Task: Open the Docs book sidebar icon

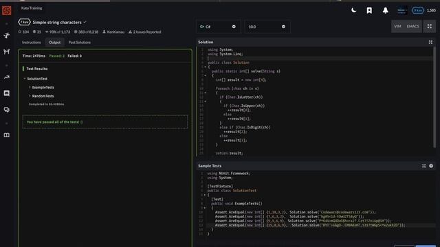Action: tap(7, 135)
